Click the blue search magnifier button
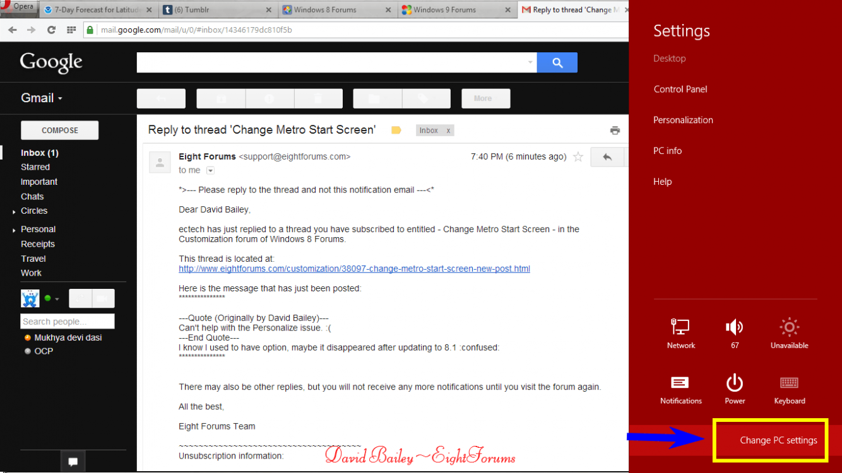The width and height of the screenshot is (842, 473). pyautogui.click(x=557, y=62)
